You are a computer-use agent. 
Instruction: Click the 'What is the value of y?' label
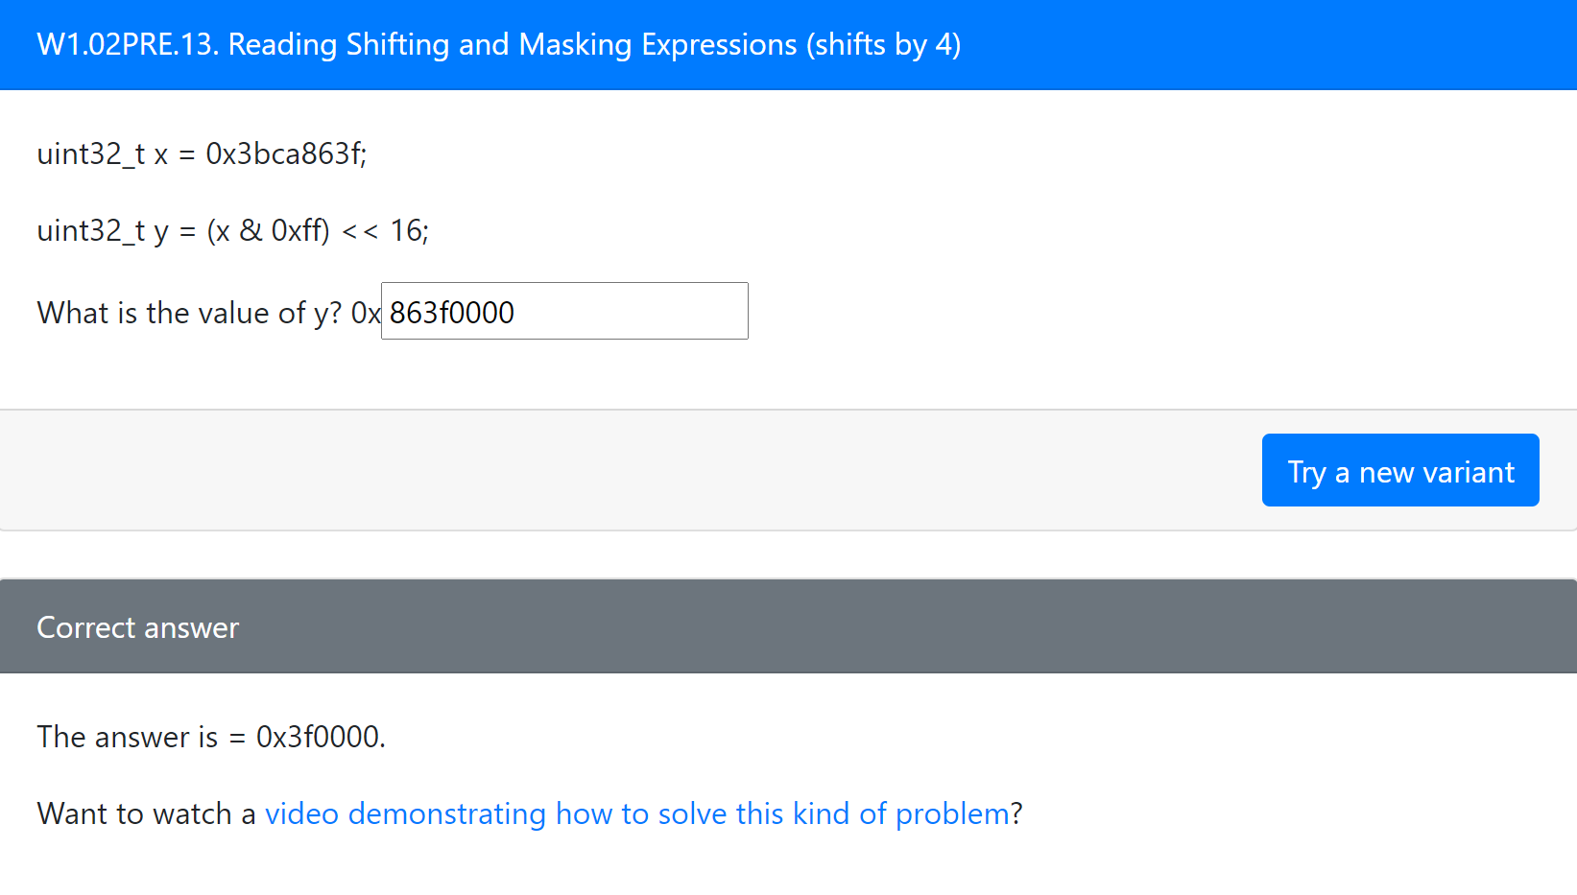(x=189, y=313)
